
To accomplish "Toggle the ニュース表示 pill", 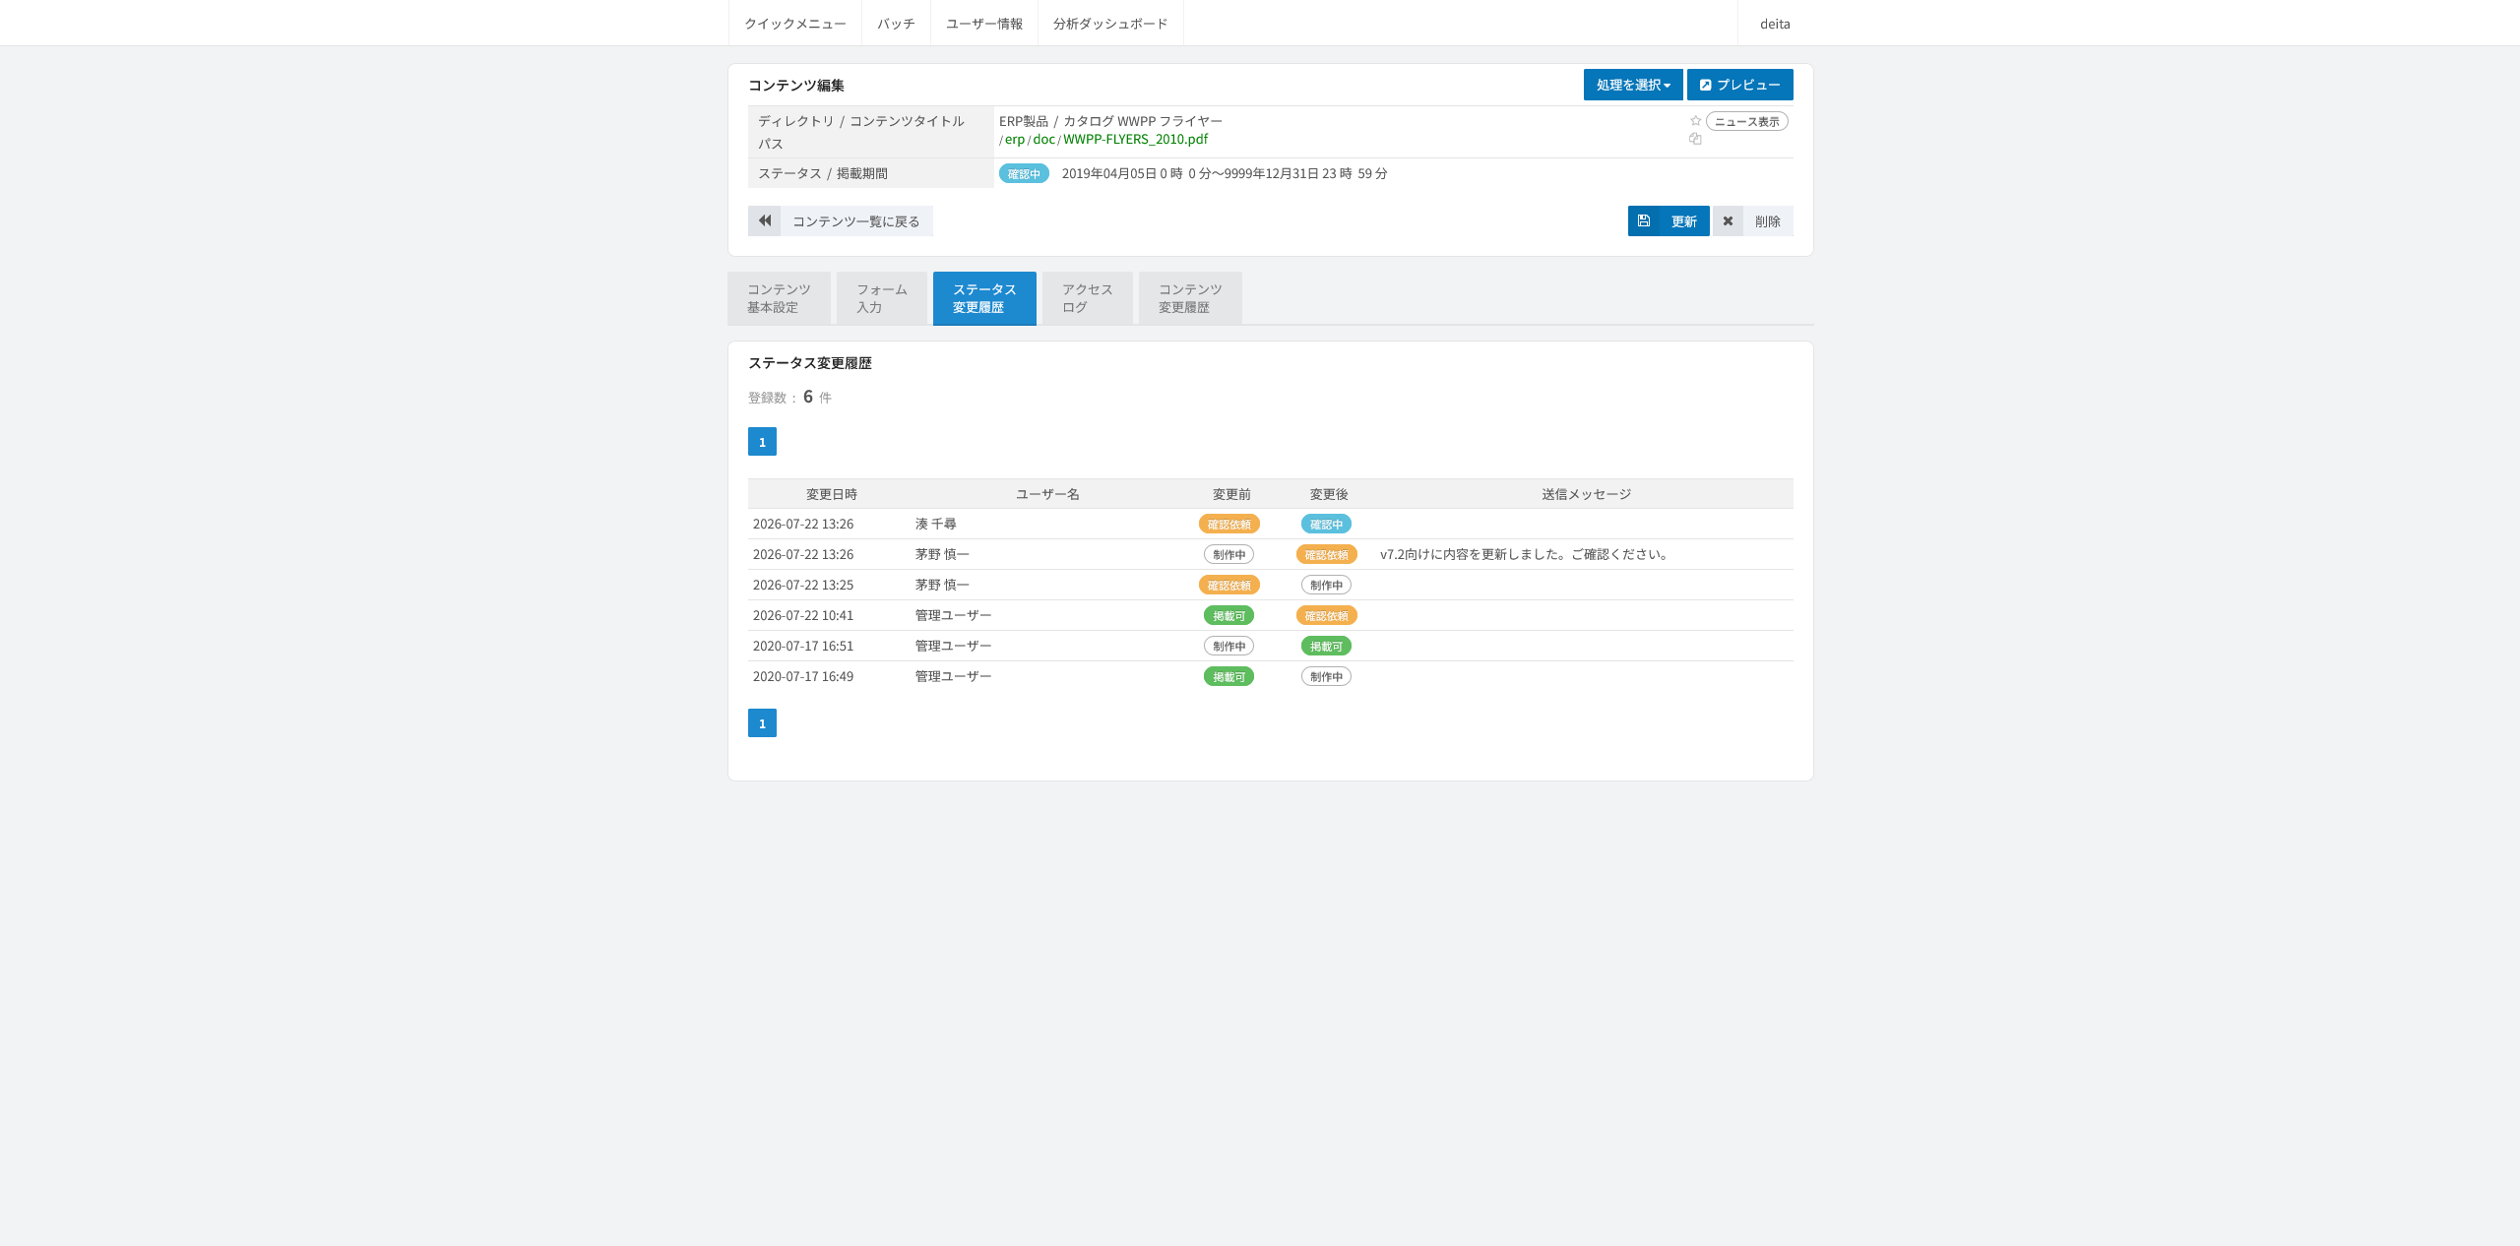I will [1747, 121].
